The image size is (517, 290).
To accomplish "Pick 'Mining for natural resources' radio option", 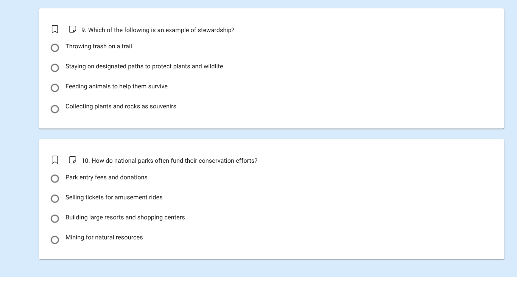I will 55,240.
